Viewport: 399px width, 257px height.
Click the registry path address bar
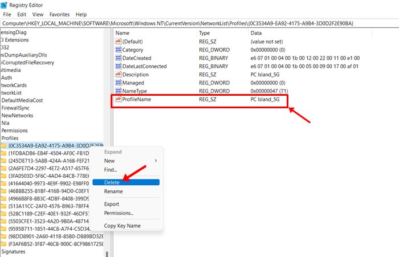click(x=199, y=23)
